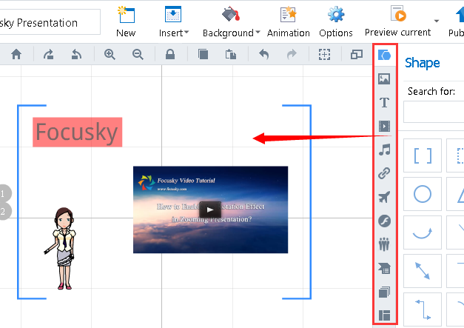Expand the Preview current dropdown arrow
Viewport: 464px width, 328px height.
(x=437, y=21)
